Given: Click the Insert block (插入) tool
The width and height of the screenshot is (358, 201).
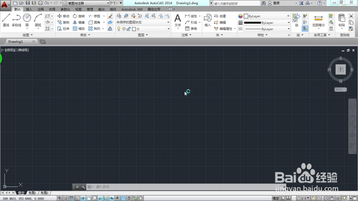Looking at the screenshot, I should coord(208,20).
